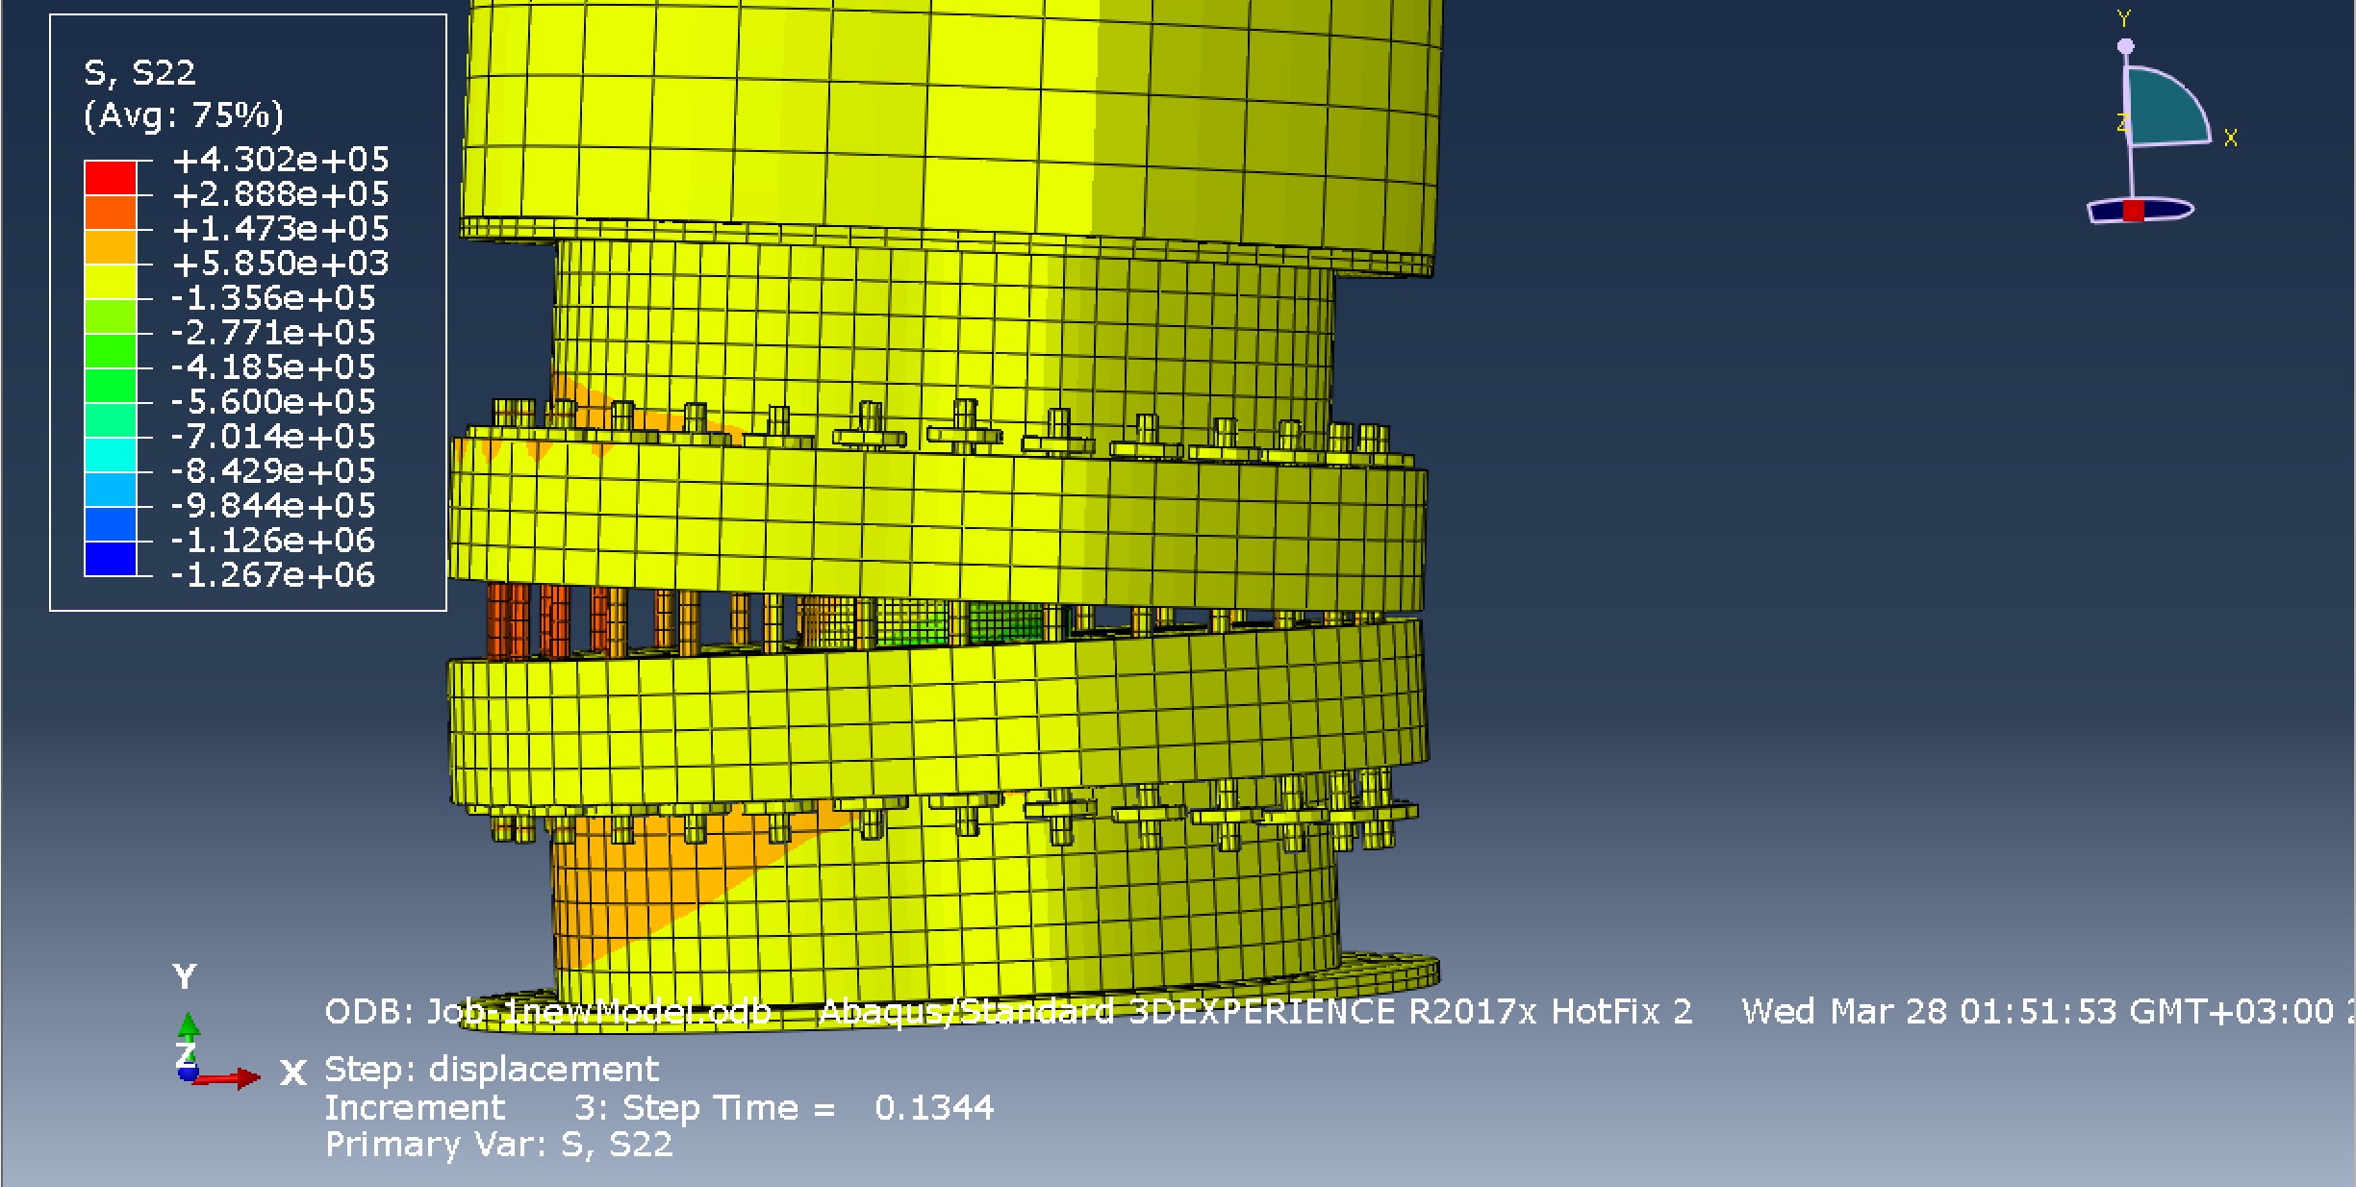Click the red X axis arrow of the triad

pos(227,1078)
